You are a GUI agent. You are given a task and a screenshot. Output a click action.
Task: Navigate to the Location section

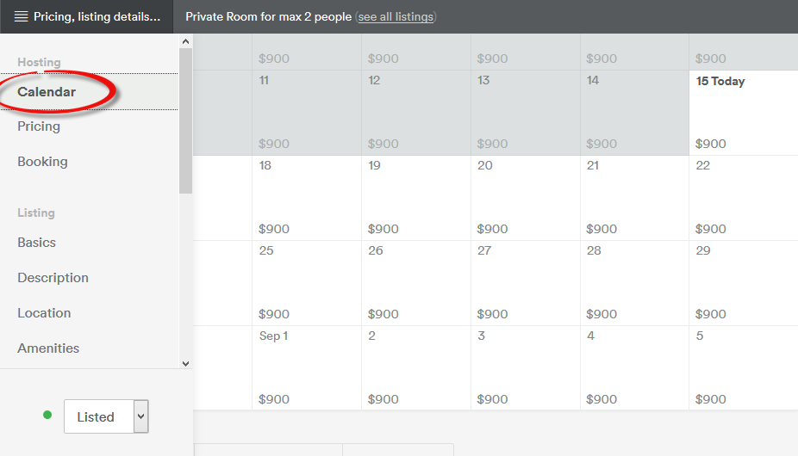[x=44, y=313]
